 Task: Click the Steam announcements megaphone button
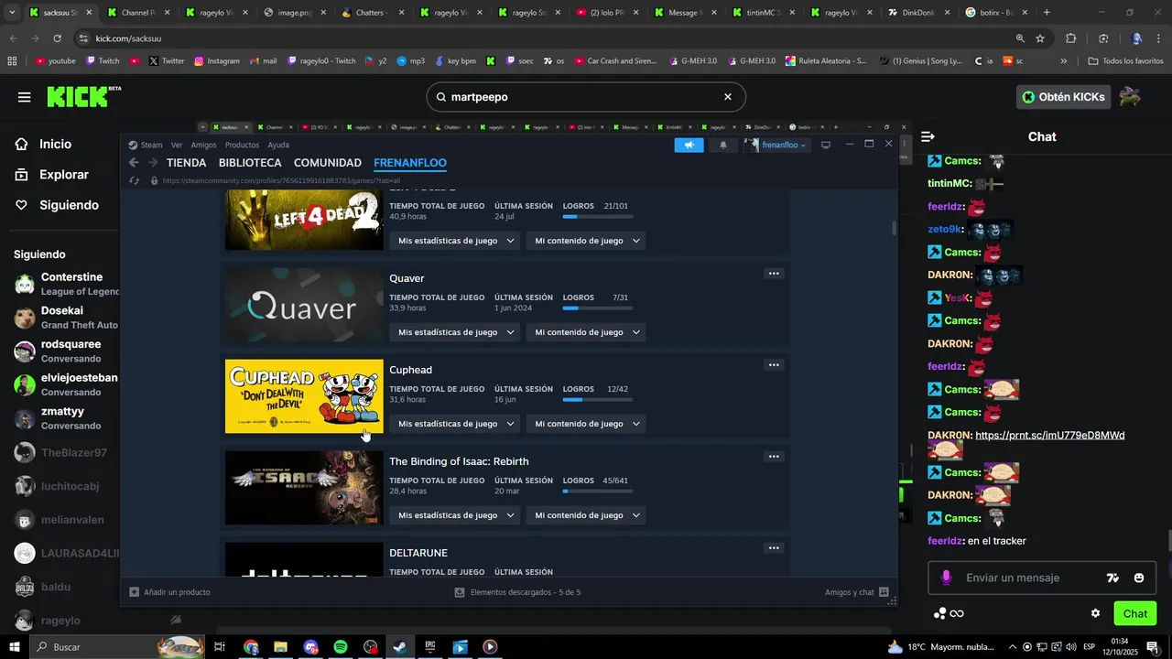[689, 145]
